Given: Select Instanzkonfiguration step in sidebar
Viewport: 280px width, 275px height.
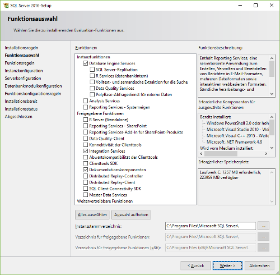Looking at the screenshot, I should point(24,71).
